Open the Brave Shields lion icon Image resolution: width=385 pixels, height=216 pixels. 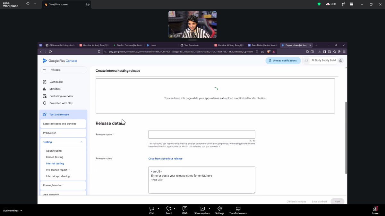(x=269, y=52)
